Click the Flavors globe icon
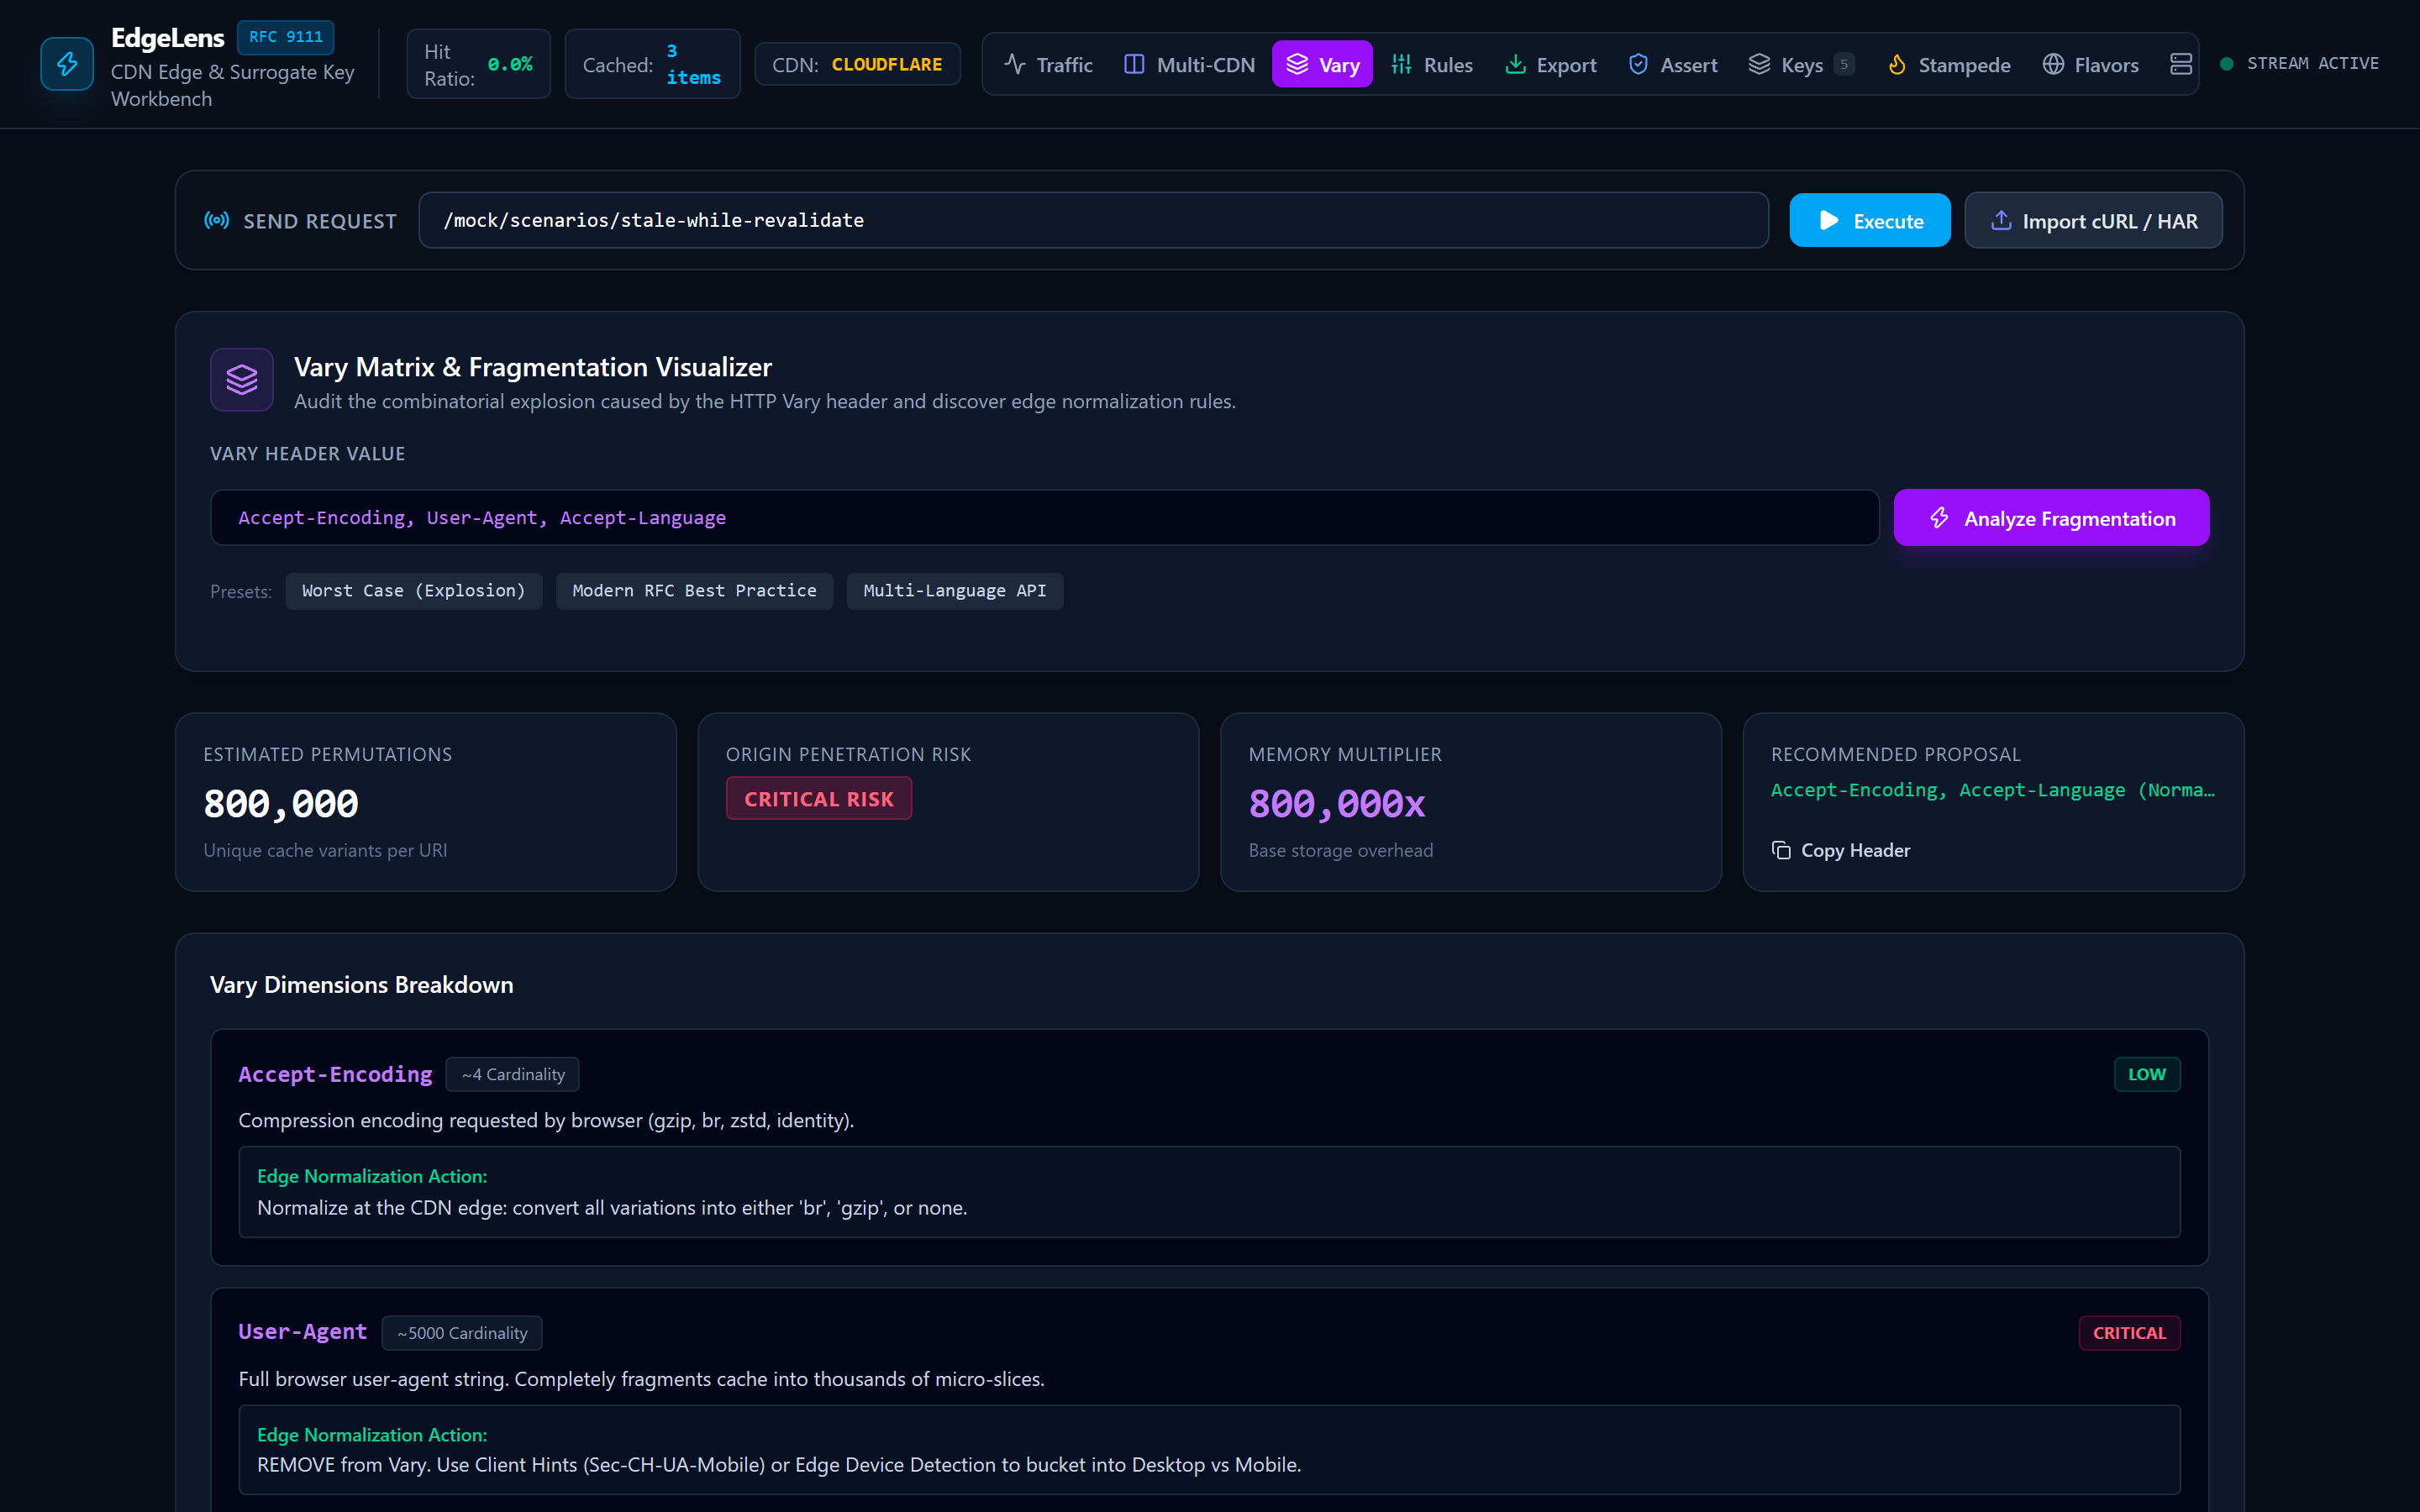The width and height of the screenshot is (2420, 1512). pyautogui.click(x=2053, y=64)
